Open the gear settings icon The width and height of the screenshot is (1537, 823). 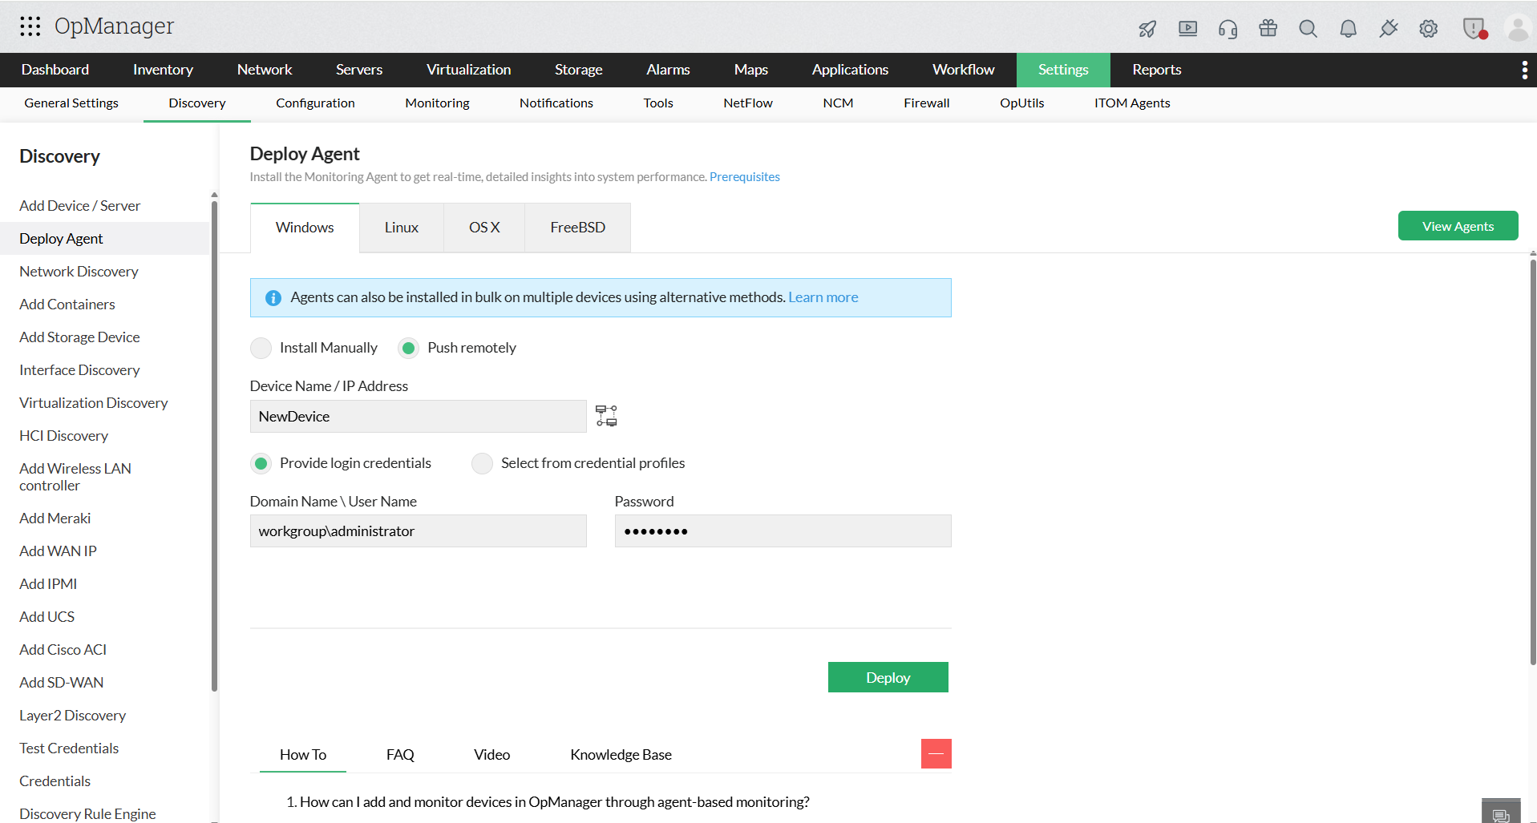(x=1428, y=29)
